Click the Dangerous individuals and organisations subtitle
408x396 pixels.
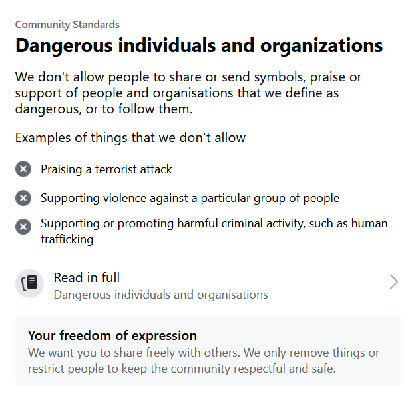(x=160, y=294)
